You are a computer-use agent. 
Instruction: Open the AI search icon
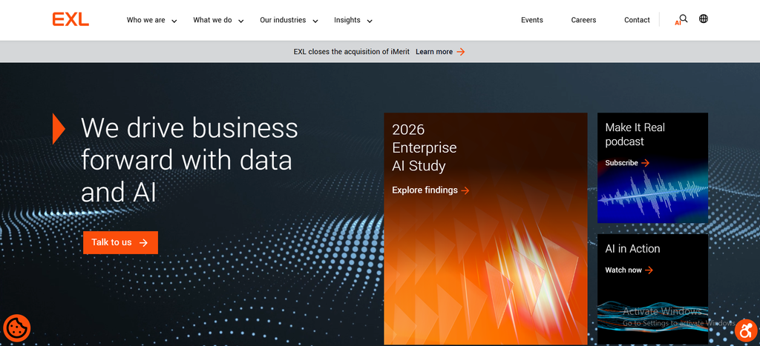(681, 20)
